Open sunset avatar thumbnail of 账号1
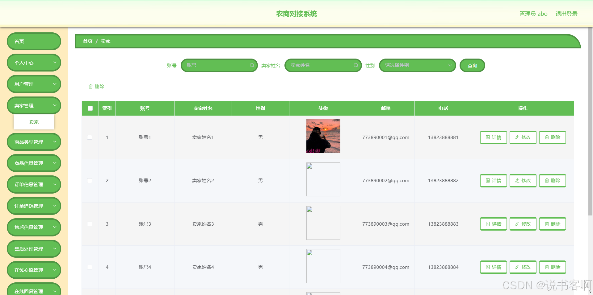 pos(323,136)
